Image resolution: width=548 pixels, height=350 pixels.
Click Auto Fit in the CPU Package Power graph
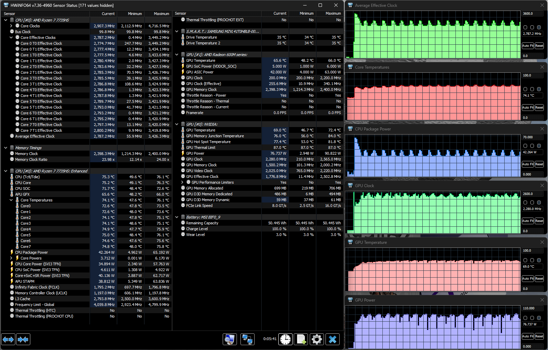(x=528, y=164)
